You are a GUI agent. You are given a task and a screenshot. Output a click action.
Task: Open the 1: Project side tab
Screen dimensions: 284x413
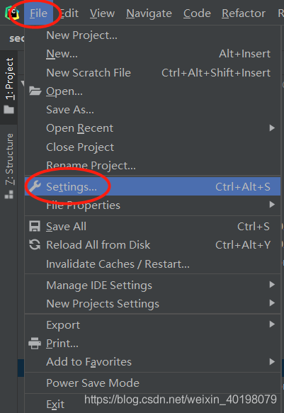(x=9, y=79)
